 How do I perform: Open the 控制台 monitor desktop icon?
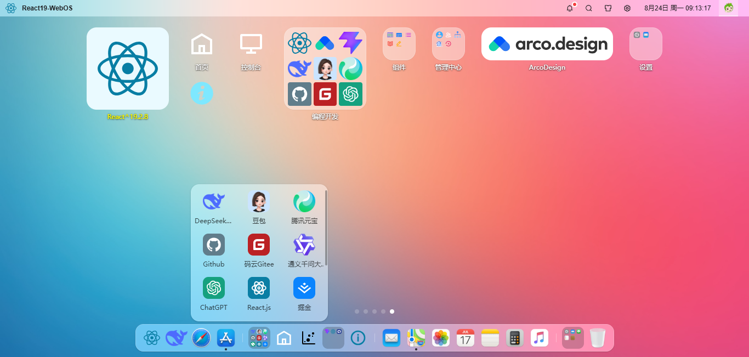[x=251, y=44]
